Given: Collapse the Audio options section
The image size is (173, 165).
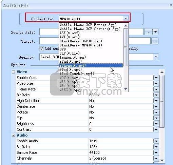Looking at the screenshot, I should [x=14, y=135].
